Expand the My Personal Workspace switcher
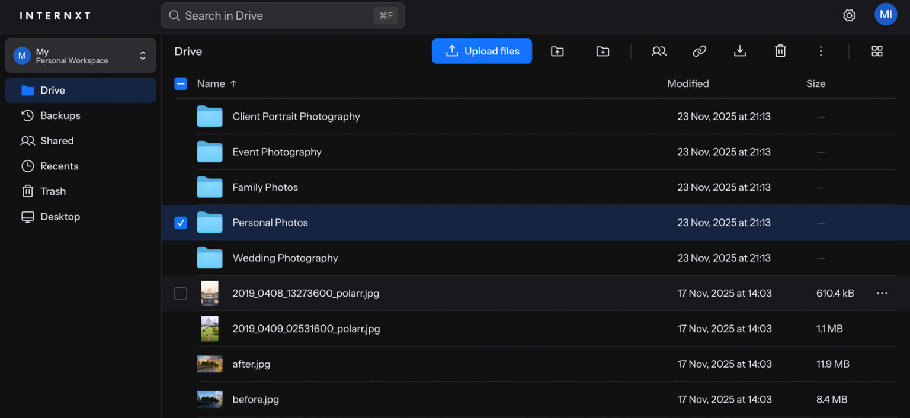 click(x=81, y=56)
